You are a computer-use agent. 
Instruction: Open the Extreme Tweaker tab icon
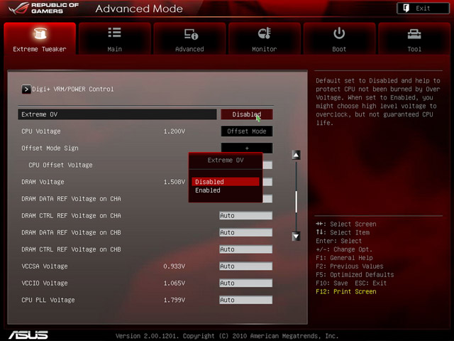coord(40,33)
